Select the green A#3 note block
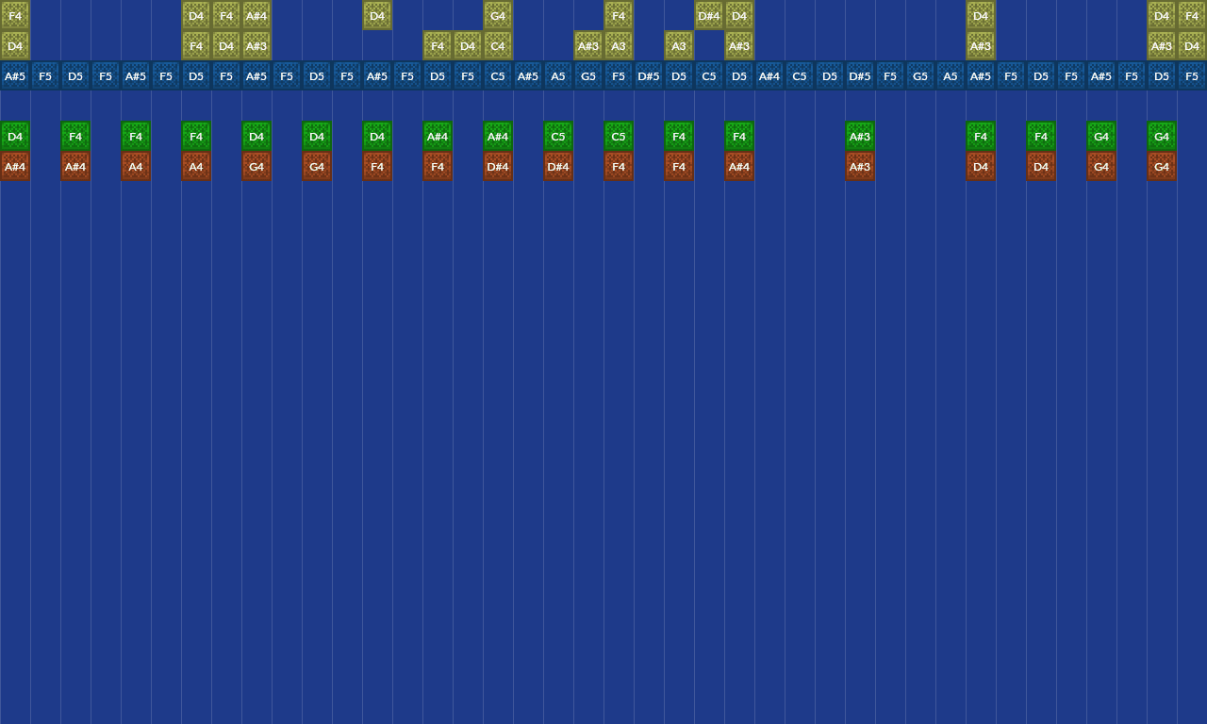Viewport: 1207px width, 724px height. pos(860,136)
